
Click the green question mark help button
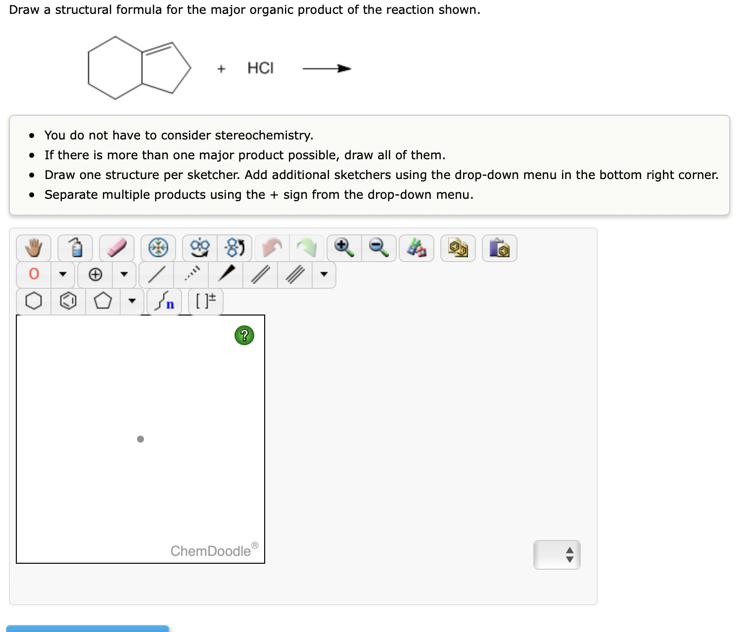coord(244,336)
